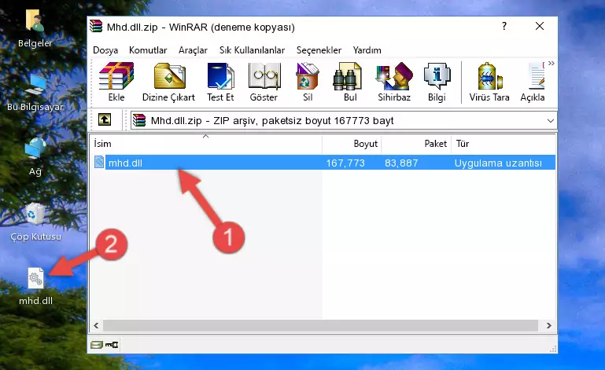Open the Seçenekler menu

(319, 50)
